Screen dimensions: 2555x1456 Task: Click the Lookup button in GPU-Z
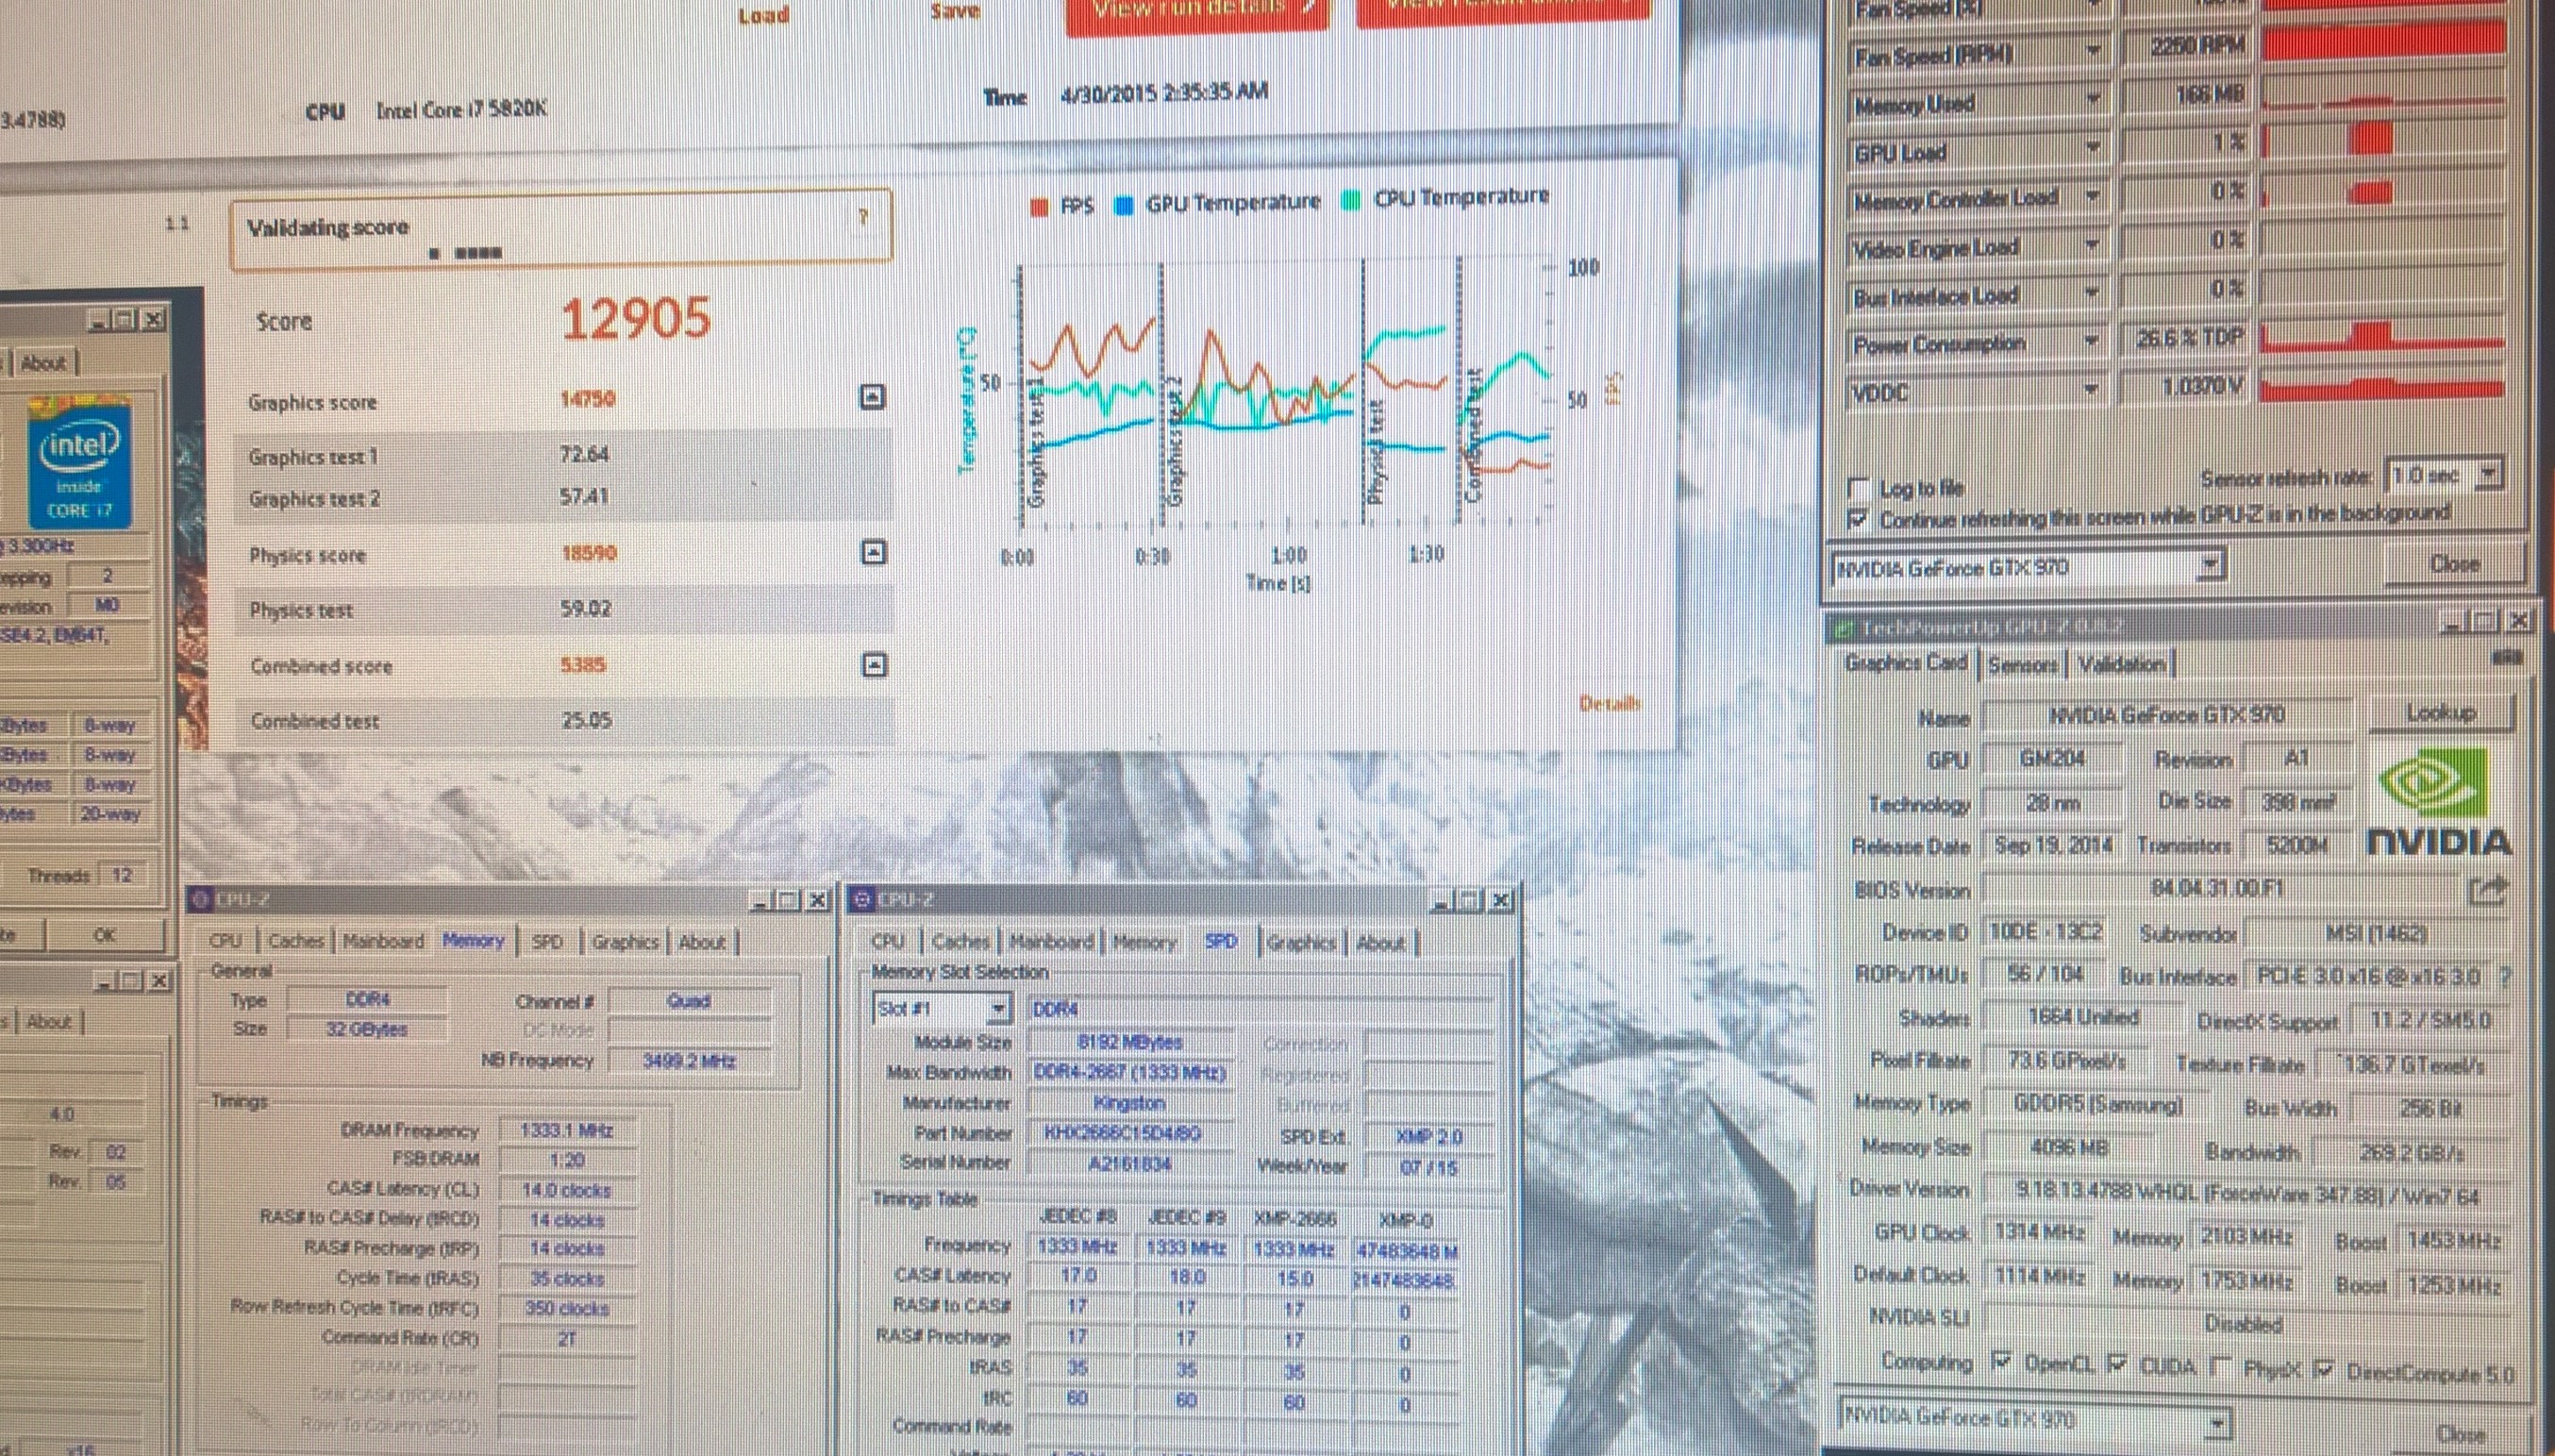pyautogui.click(x=2440, y=713)
